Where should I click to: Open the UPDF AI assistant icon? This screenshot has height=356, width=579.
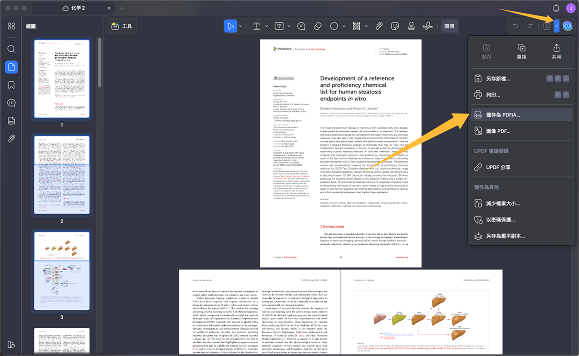[x=568, y=26]
